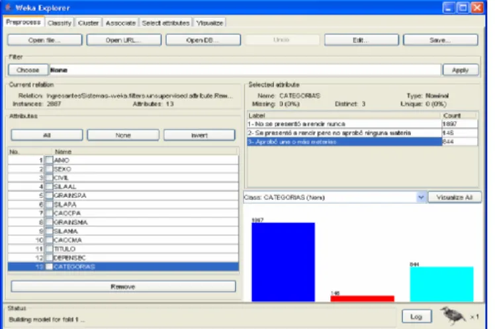495x329 pixels.
Task: Invert the attribute selection
Action: click(199, 135)
